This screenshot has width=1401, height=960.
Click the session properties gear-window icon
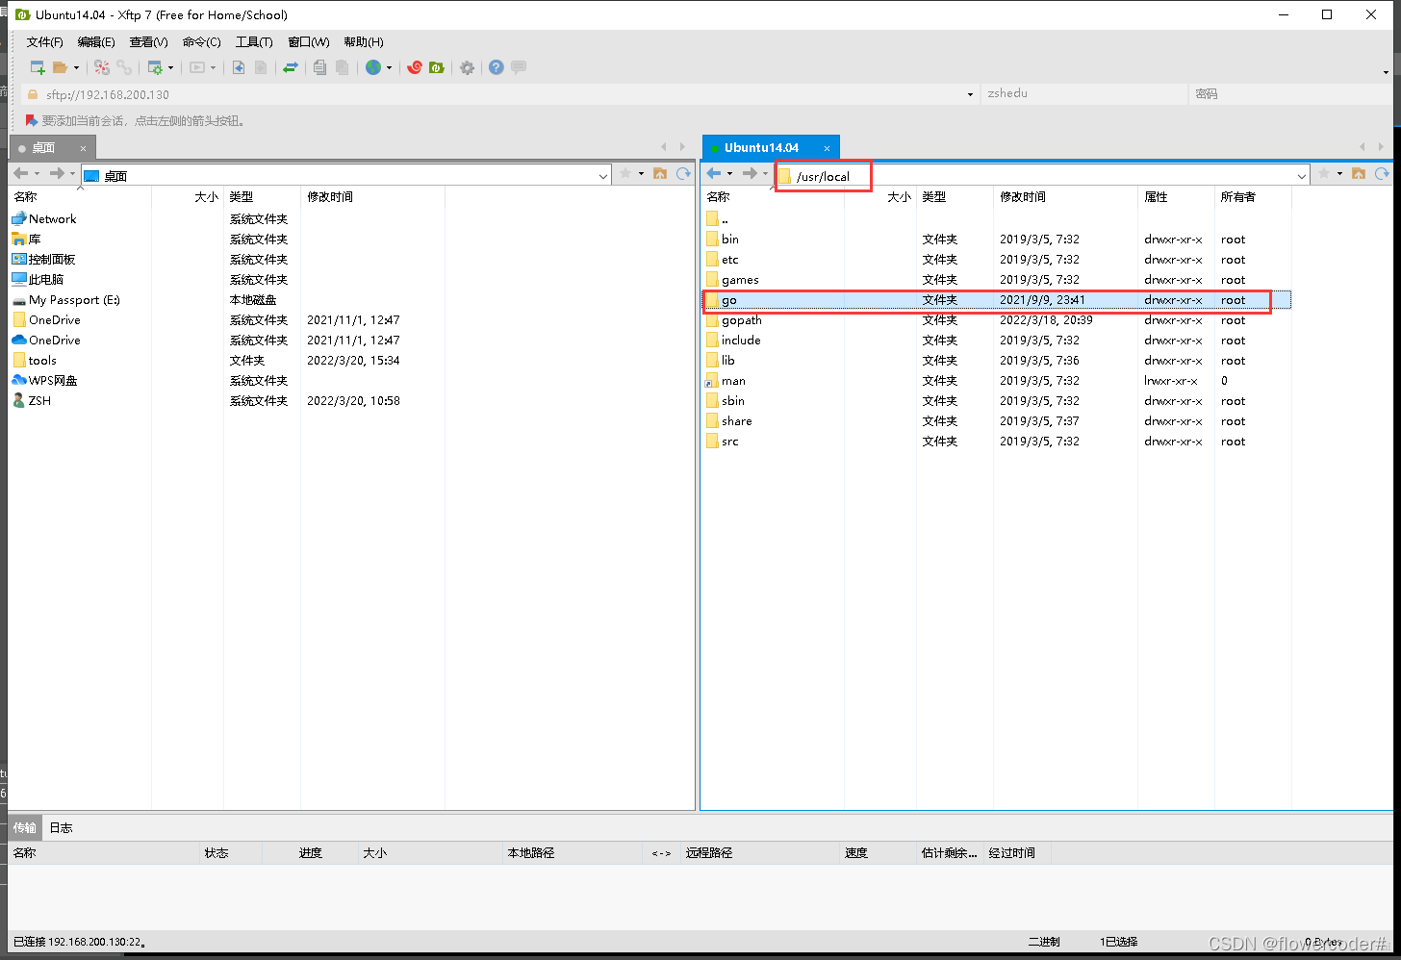(x=155, y=67)
